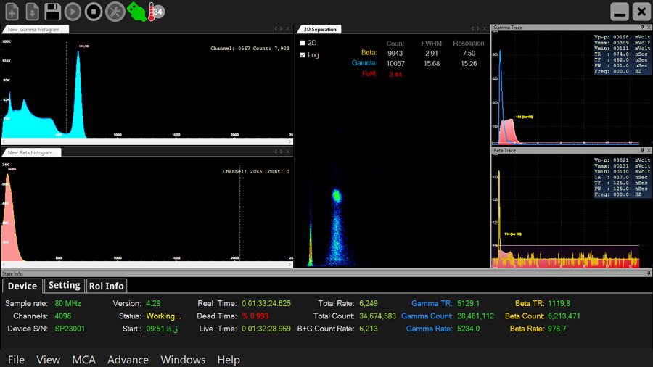This screenshot has width=653, height=367.
Task: Open the Roi Info tab
Action: coord(106,286)
